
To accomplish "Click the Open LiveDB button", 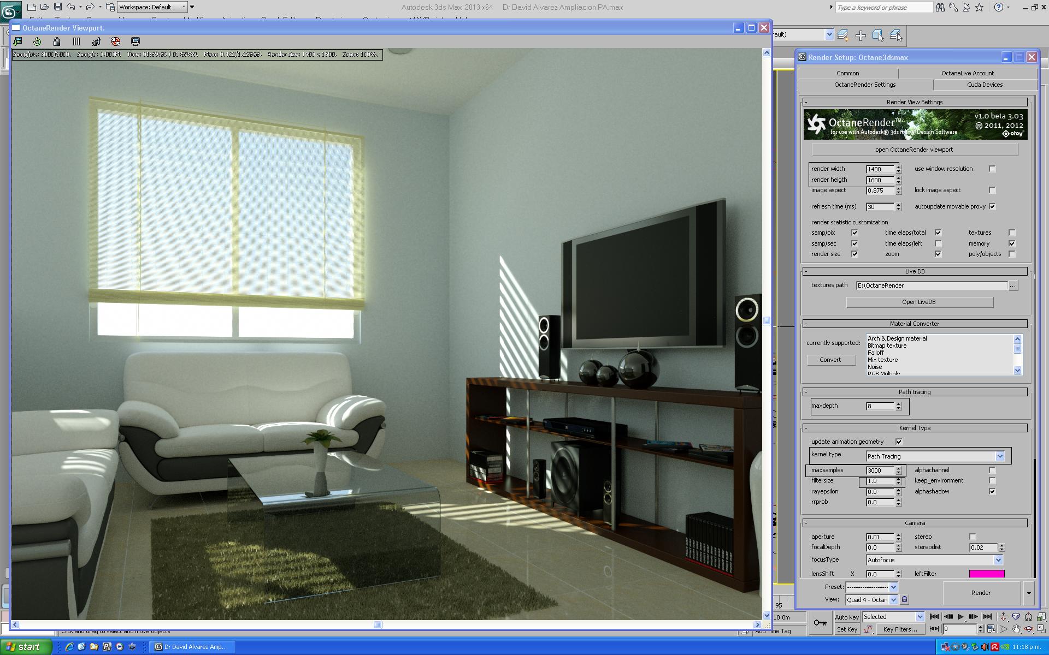I will click(919, 302).
